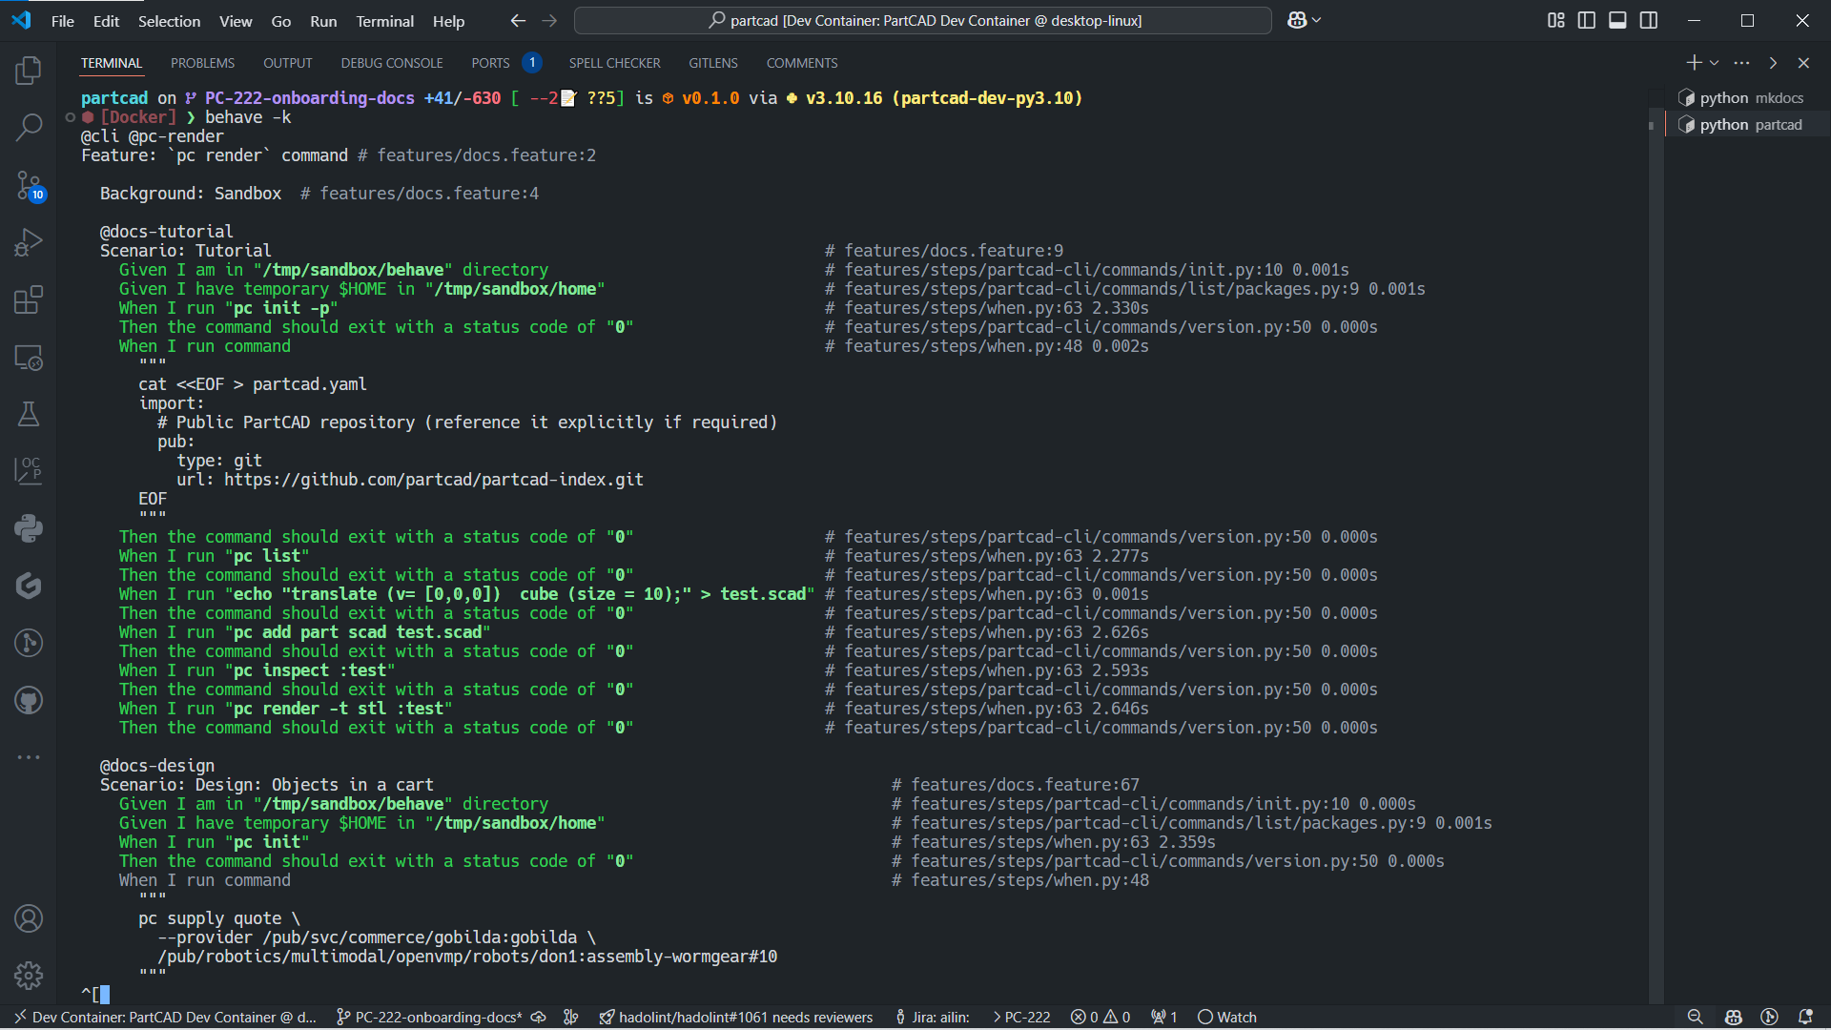Toggle the Secondary Side Bar
This screenshot has height=1030, width=1831.
1649,20
